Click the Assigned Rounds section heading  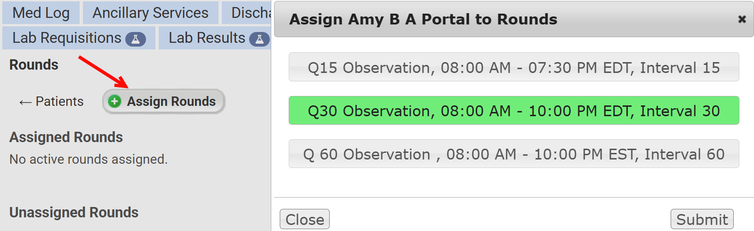(66, 137)
